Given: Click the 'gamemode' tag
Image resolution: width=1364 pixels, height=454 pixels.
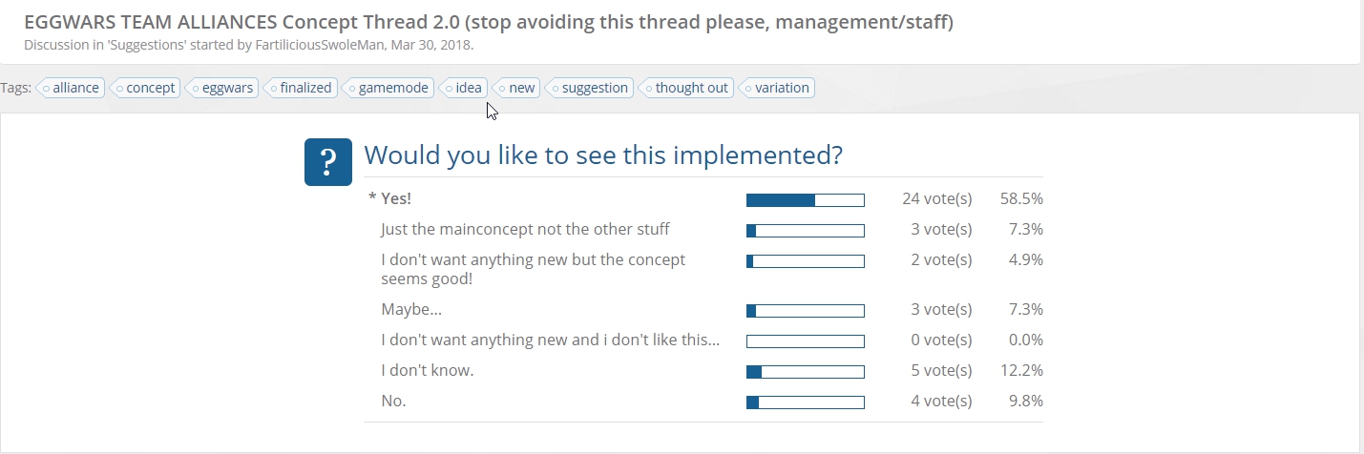Looking at the screenshot, I should tap(388, 88).
